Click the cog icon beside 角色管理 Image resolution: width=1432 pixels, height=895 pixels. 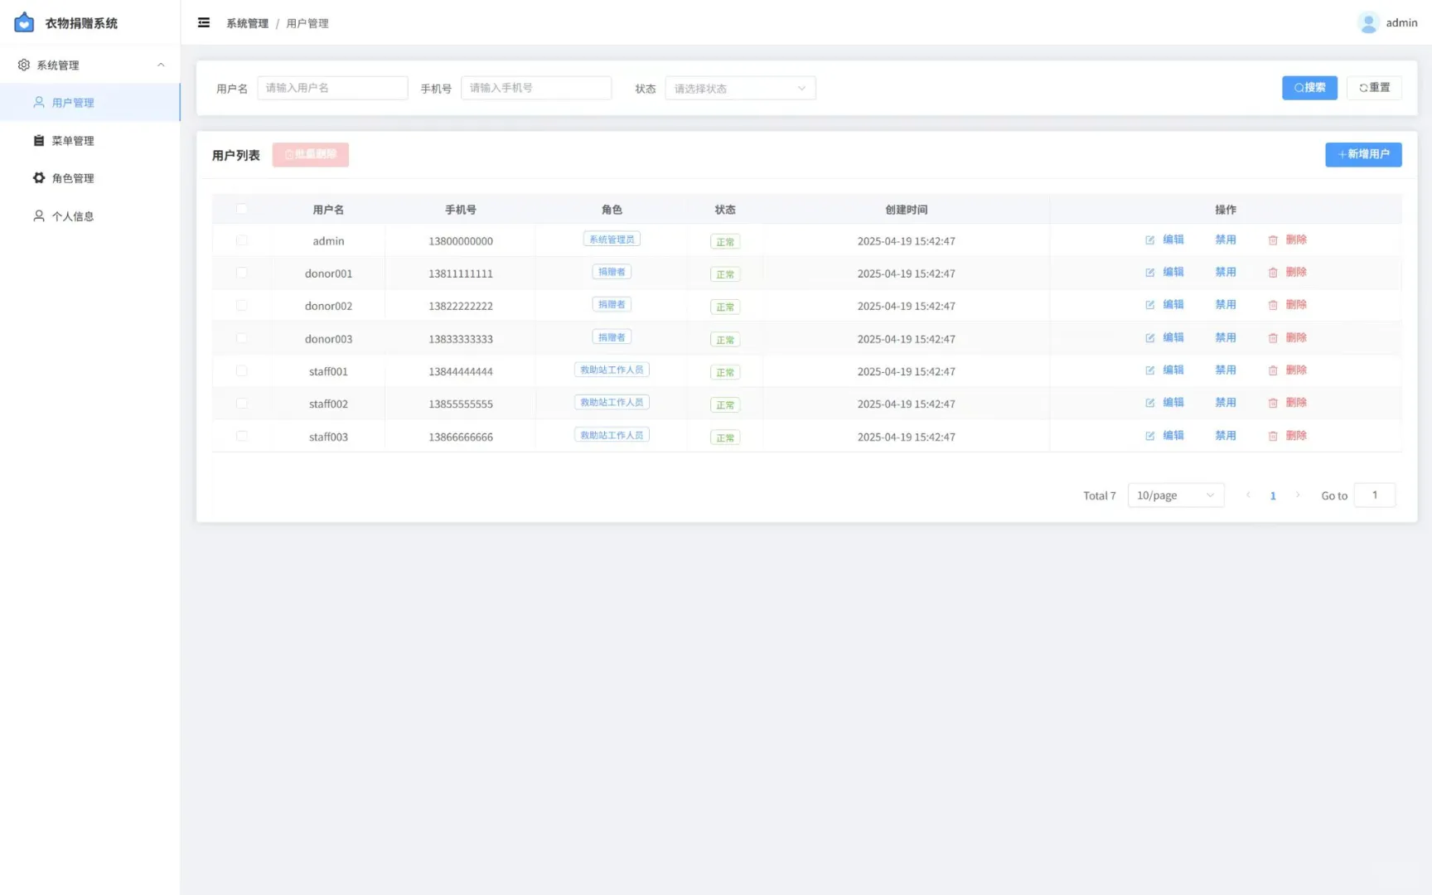(39, 177)
